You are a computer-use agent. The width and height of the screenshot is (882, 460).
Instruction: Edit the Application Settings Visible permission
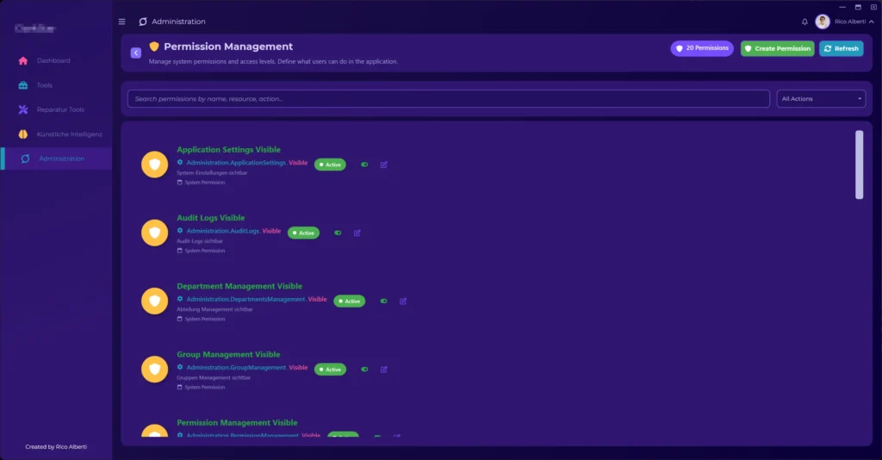(383, 165)
